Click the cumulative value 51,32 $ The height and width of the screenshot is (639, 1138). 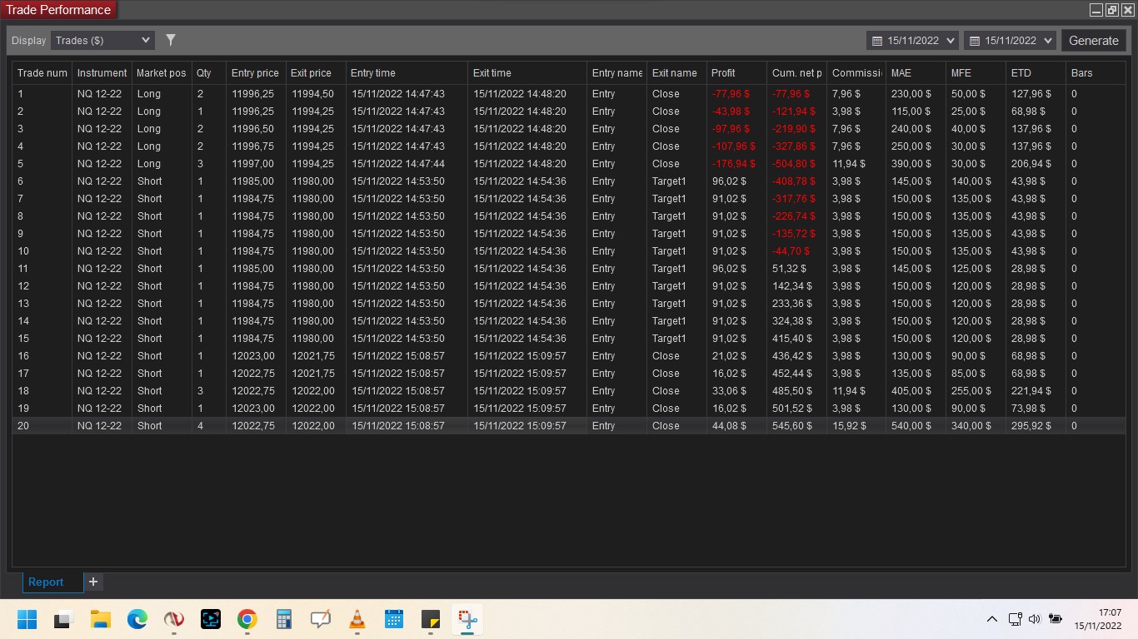pos(789,269)
